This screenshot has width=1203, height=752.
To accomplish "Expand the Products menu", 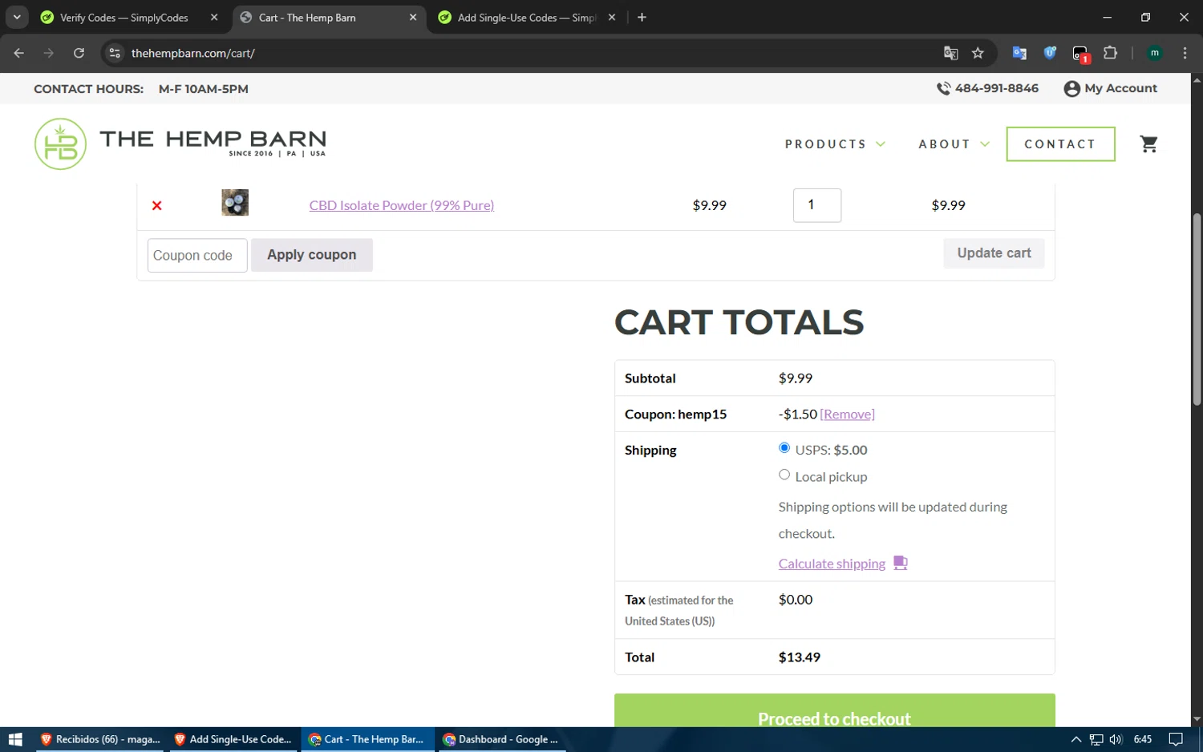I will tap(835, 144).
